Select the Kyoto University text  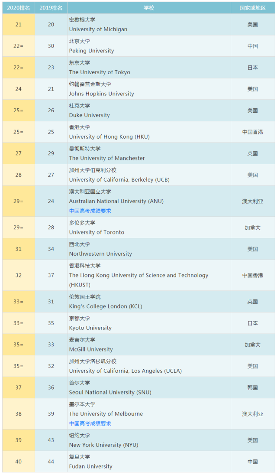pos(90,328)
